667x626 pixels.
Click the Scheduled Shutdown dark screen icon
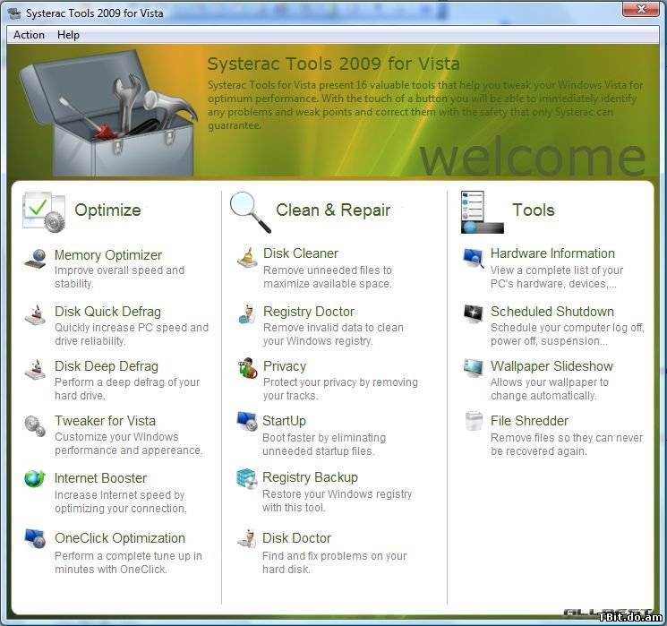474,313
